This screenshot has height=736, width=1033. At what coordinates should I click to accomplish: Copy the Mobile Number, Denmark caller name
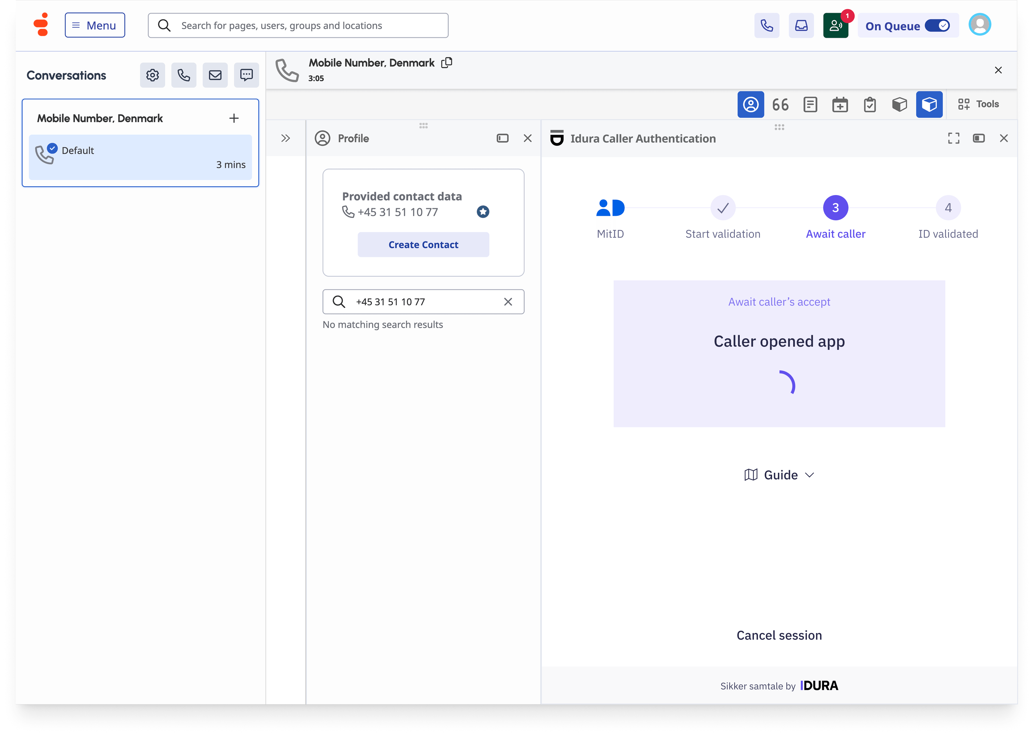pyautogui.click(x=446, y=63)
